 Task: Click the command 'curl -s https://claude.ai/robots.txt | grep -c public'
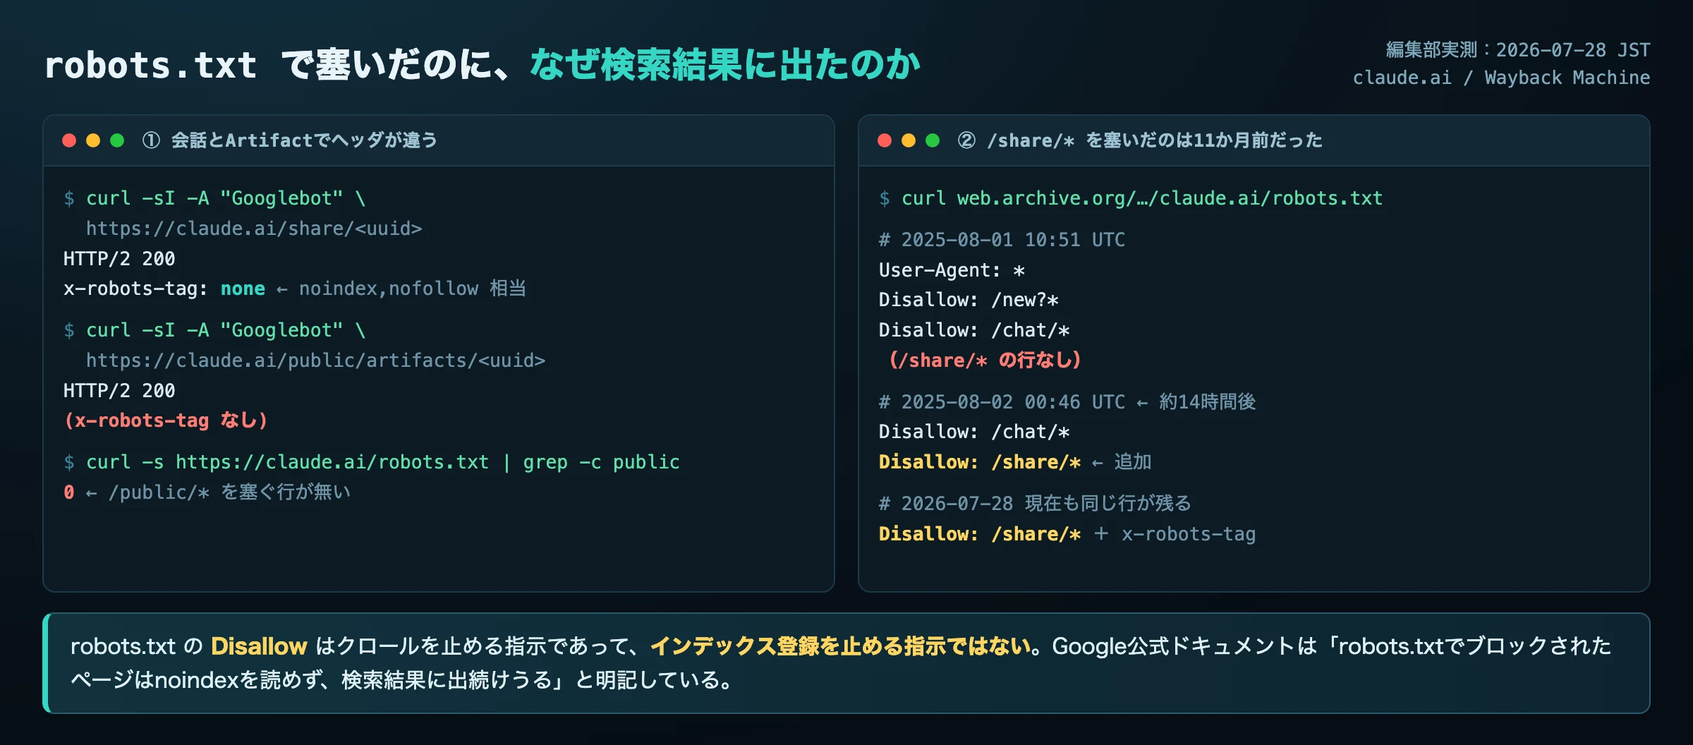pyautogui.click(x=383, y=462)
